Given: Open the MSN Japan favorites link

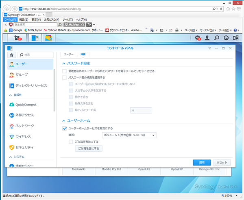Looking at the screenshot, I should coord(33,30).
